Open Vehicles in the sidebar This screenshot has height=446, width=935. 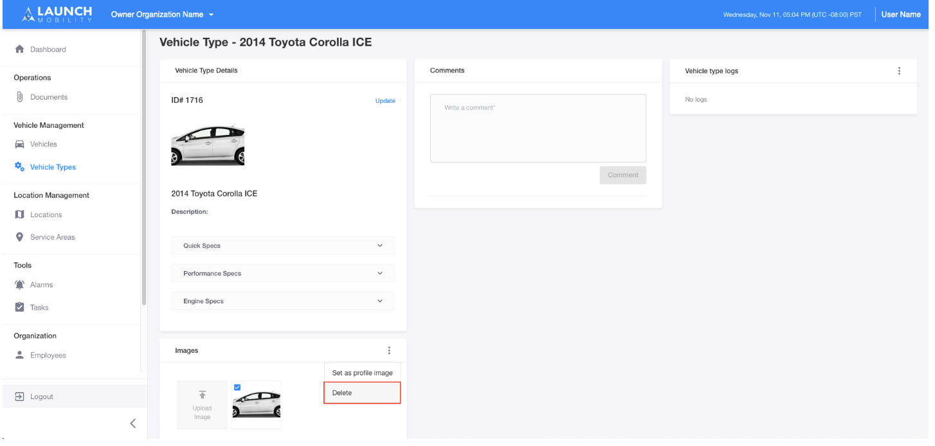(x=44, y=144)
